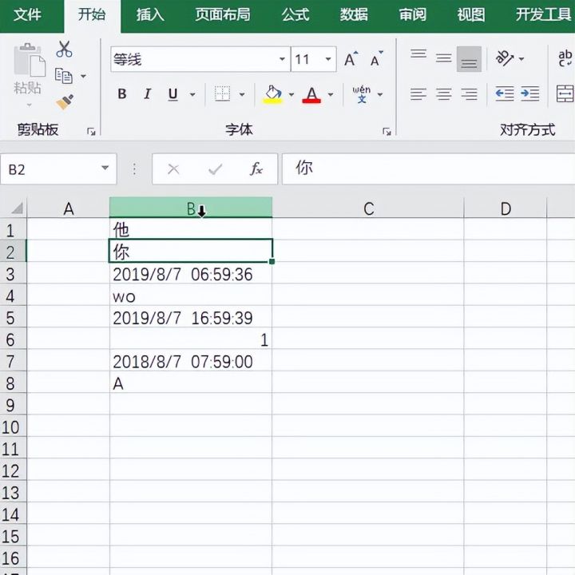Align text left in cell

coord(418,94)
